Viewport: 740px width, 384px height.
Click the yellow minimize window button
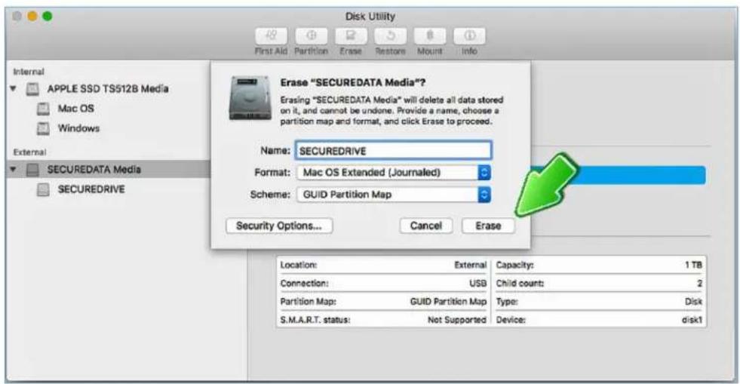click(32, 17)
